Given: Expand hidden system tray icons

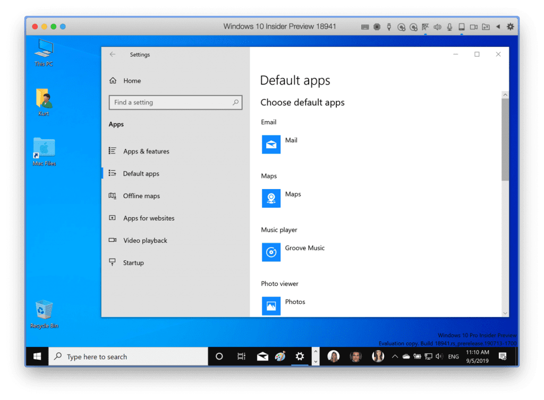Looking at the screenshot, I should click(x=395, y=356).
